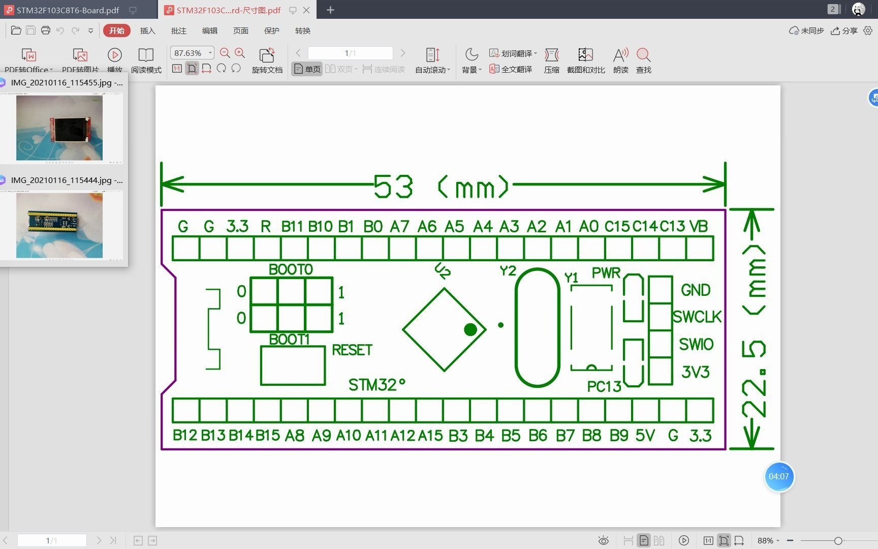Open the 批注 ribbon tab
This screenshot has height=549, width=878.
click(x=178, y=30)
